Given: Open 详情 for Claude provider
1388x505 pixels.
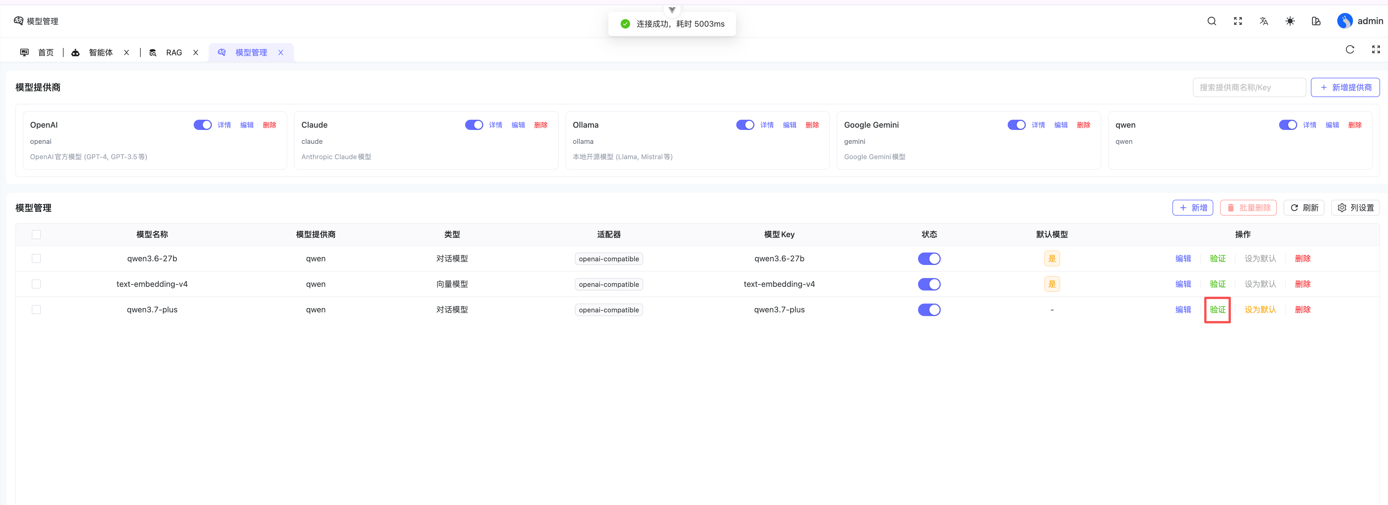Looking at the screenshot, I should click(496, 125).
